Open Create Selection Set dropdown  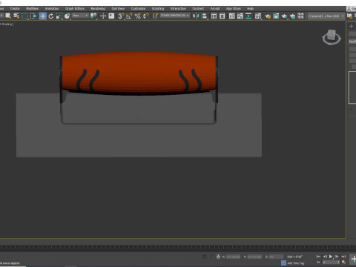(175, 16)
